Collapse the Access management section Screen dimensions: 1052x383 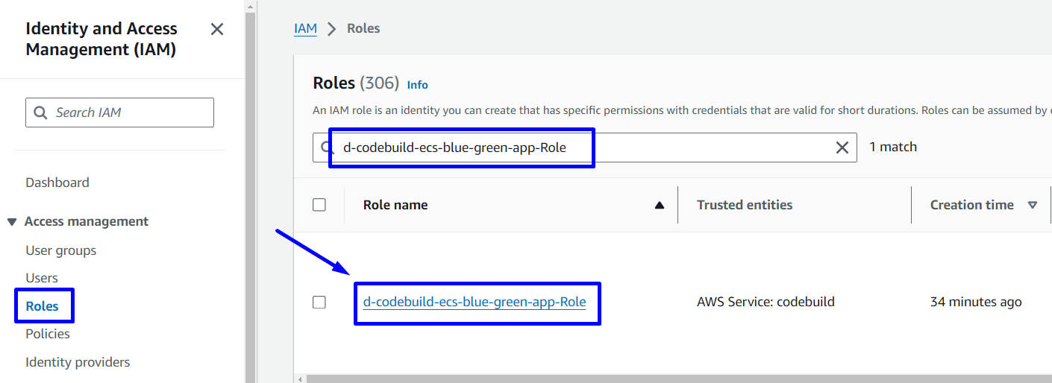coord(12,221)
